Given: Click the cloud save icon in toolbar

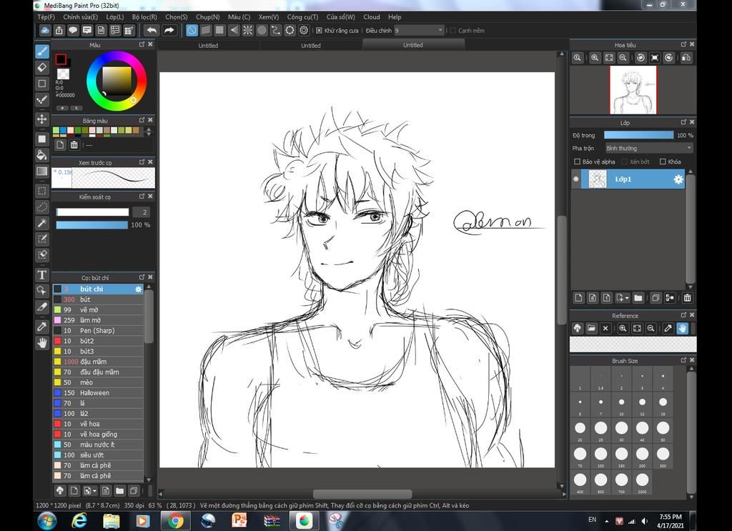Looking at the screenshot, I should (x=45, y=30).
